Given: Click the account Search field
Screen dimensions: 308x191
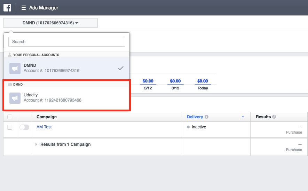Looking at the screenshot, I should tap(67, 42).
